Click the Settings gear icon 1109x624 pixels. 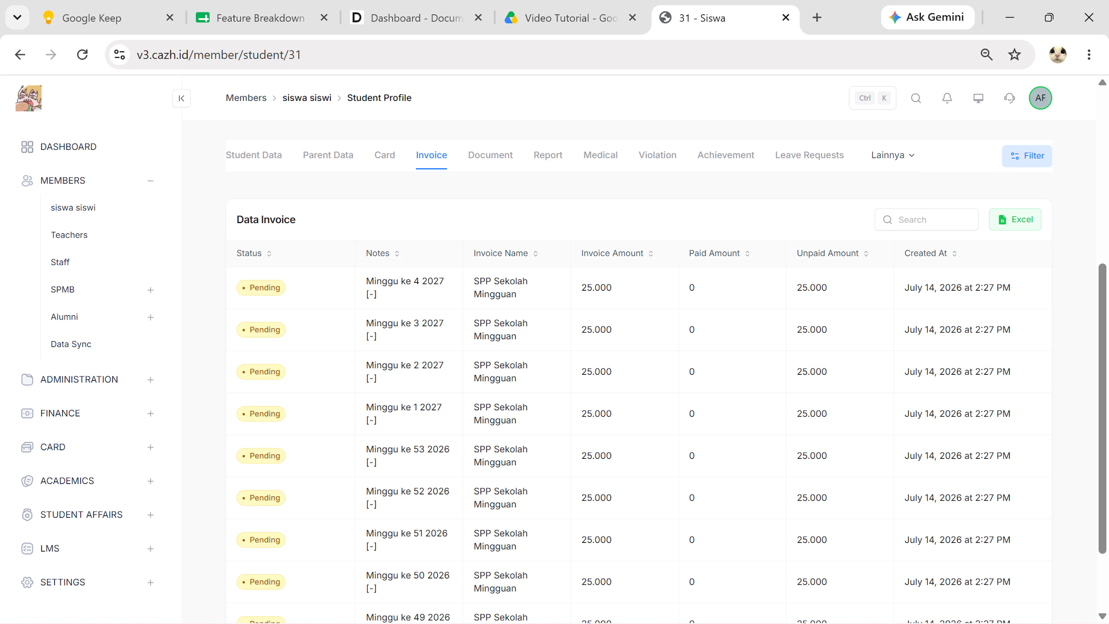tap(27, 582)
